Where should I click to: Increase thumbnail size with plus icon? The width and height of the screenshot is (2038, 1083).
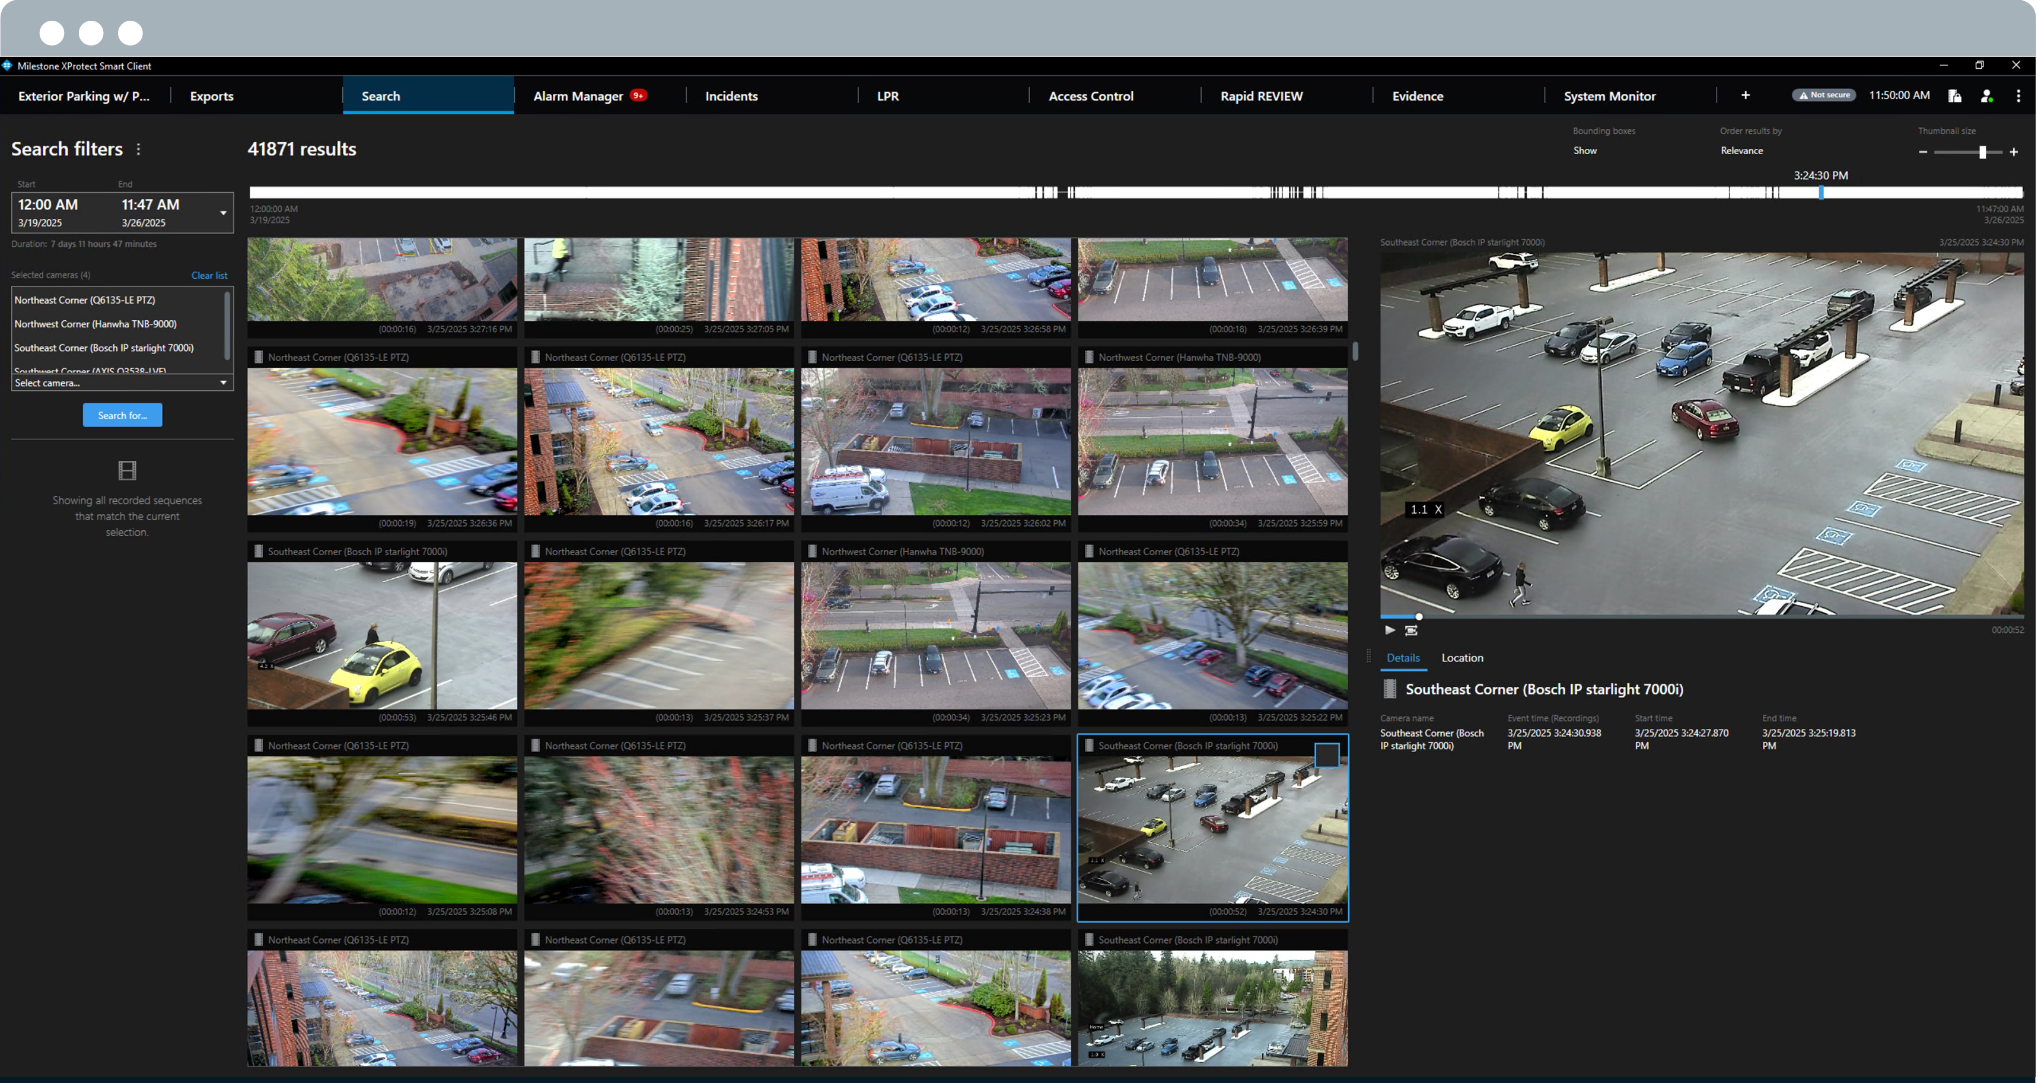tap(2014, 152)
